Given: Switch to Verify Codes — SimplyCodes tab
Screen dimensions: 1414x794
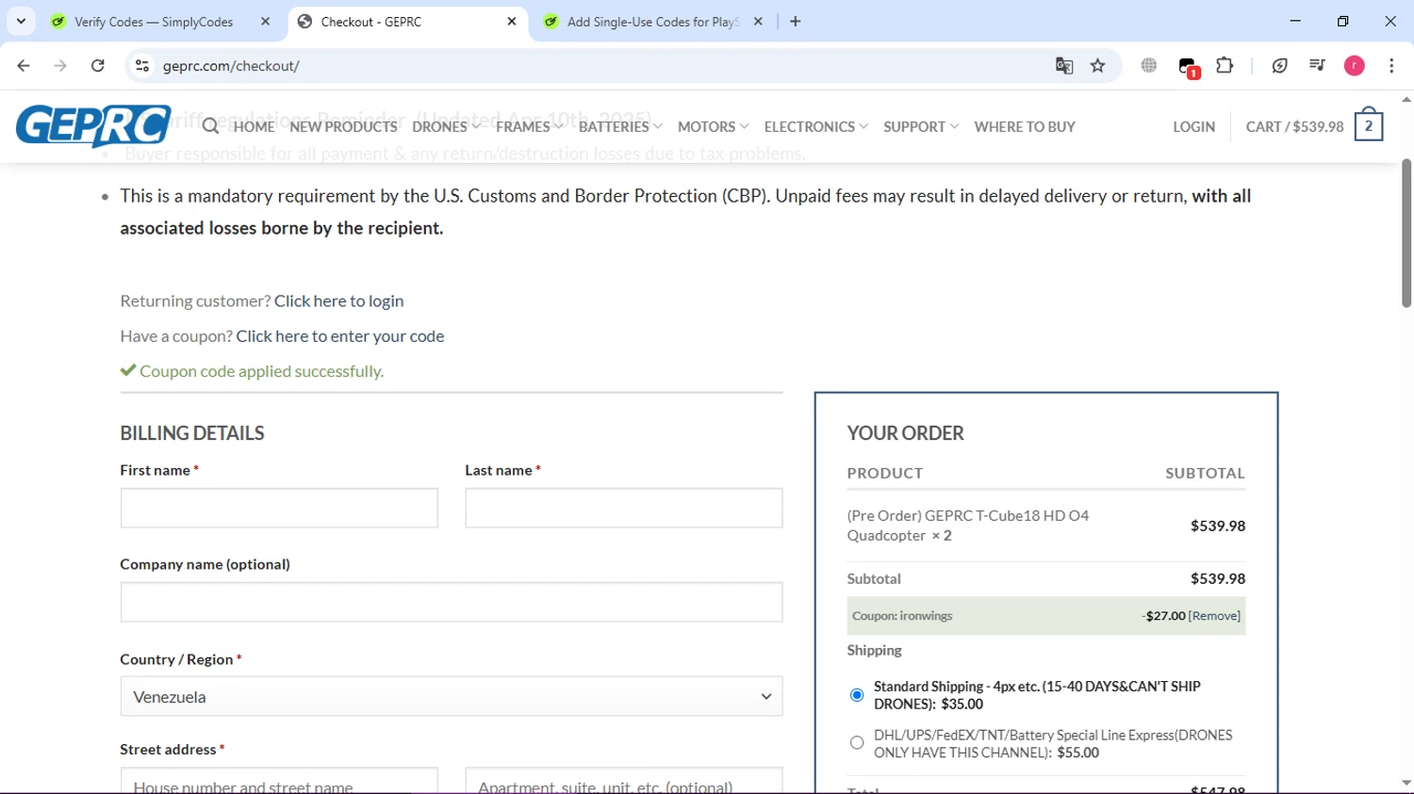Looking at the screenshot, I should [153, 22].
